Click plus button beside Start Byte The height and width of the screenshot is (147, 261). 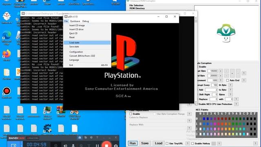221,71
